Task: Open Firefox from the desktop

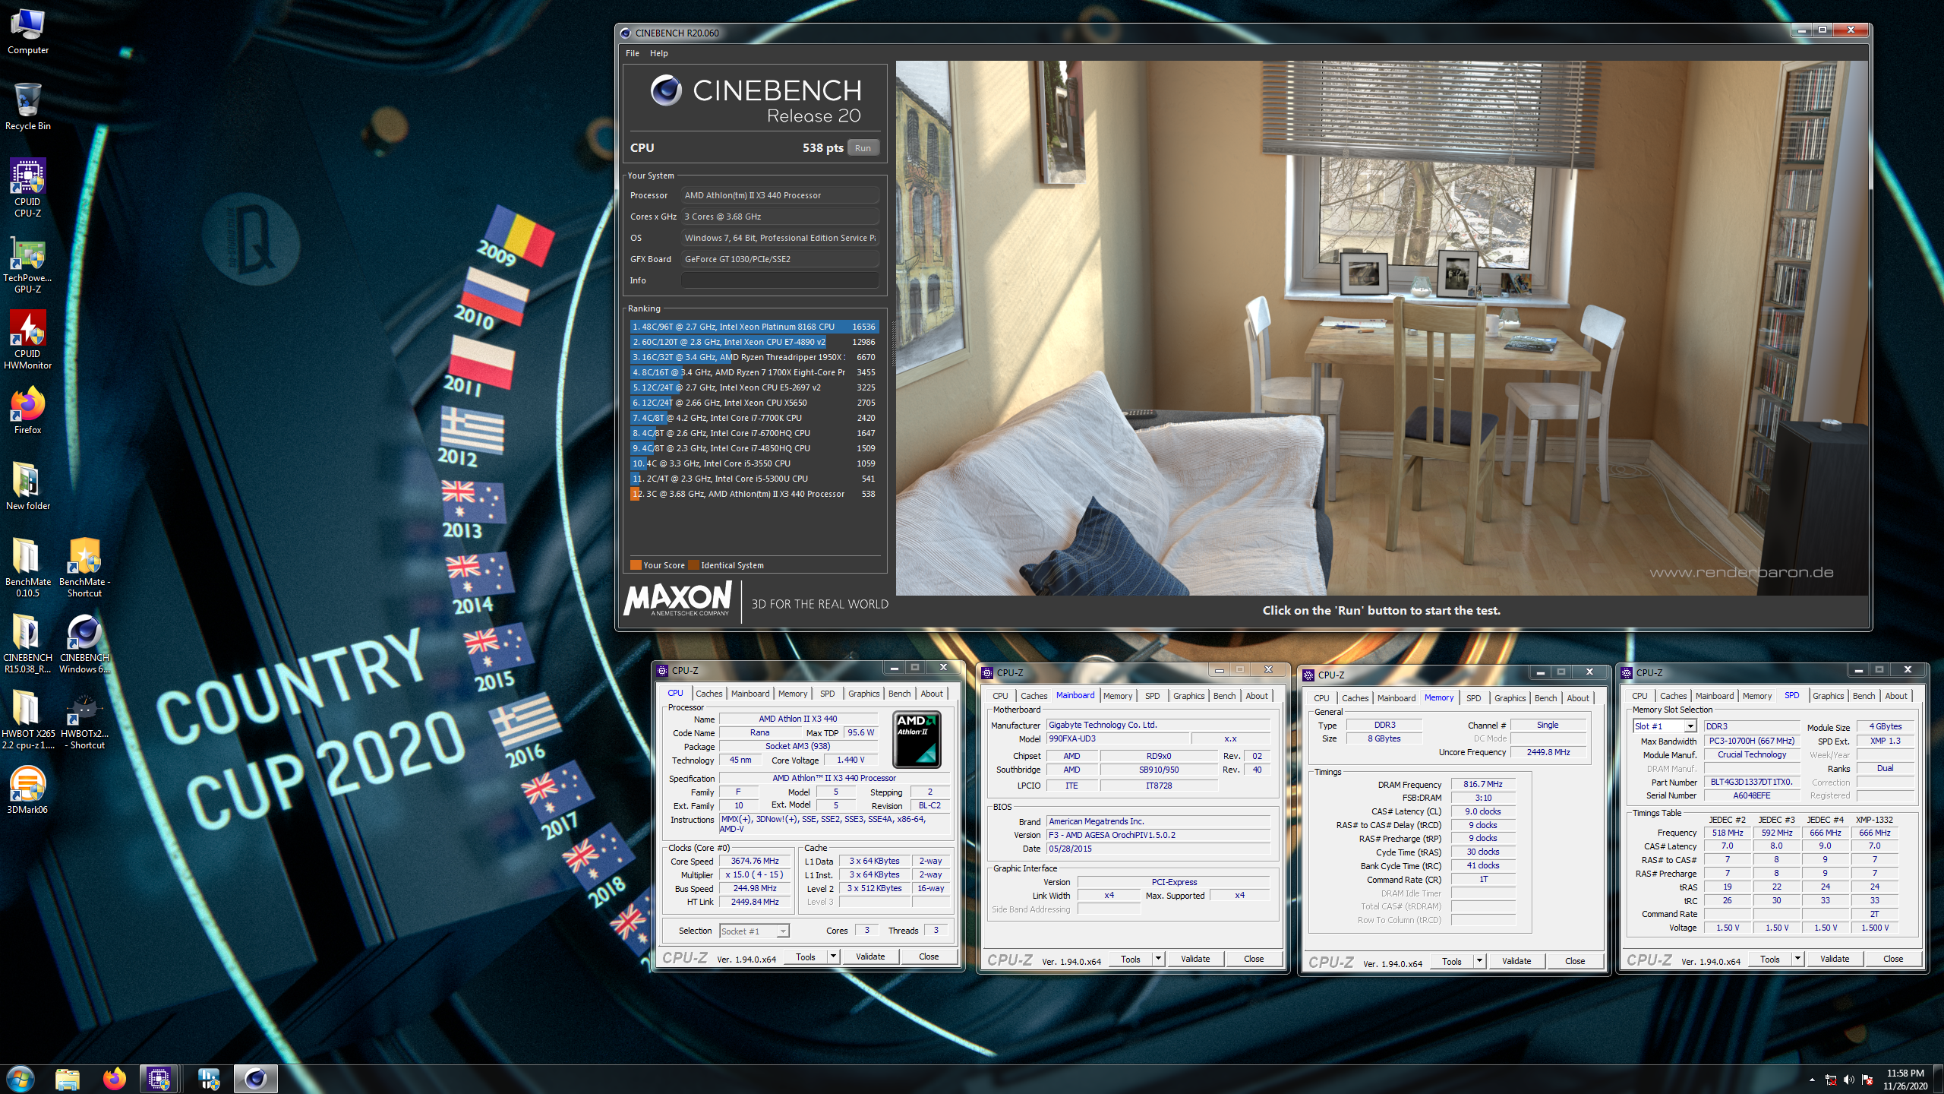Action: click(28, 410)
